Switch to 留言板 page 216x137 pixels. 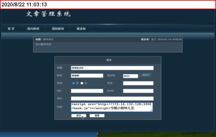click(81, 29)
